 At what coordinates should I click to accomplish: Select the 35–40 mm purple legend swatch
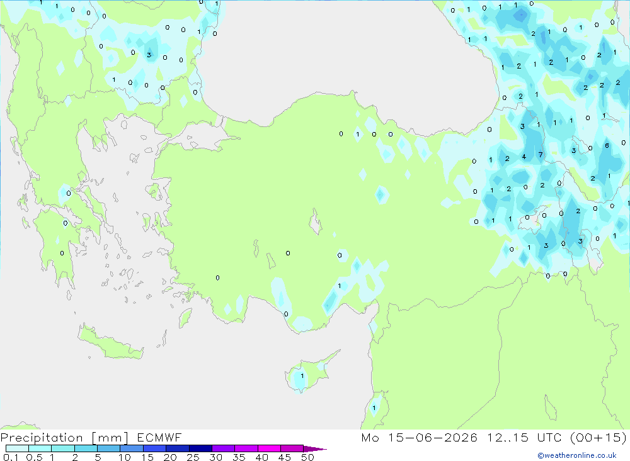(246, 448)
